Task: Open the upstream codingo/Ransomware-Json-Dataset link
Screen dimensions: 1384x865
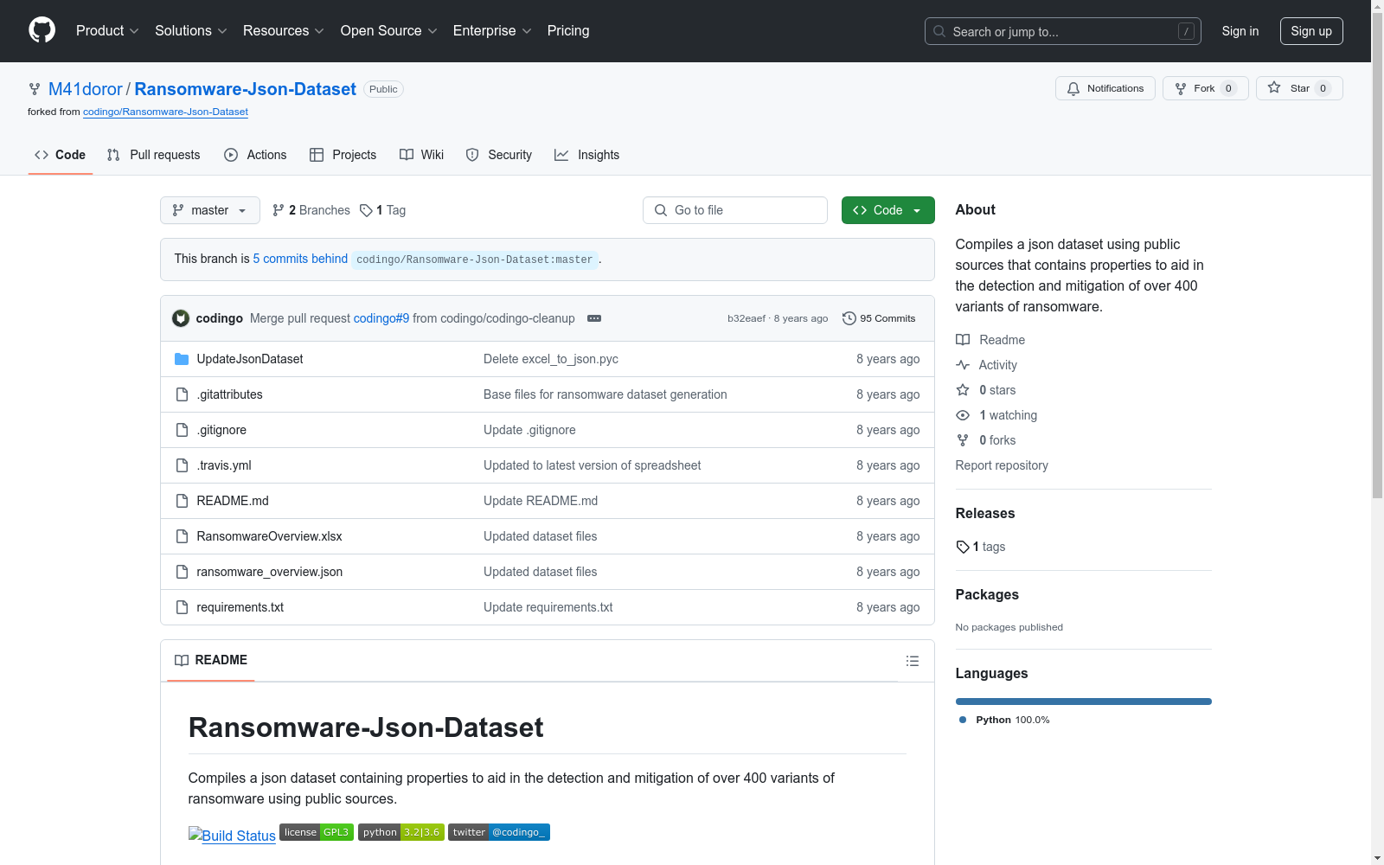Action: [x=165, y=112]
